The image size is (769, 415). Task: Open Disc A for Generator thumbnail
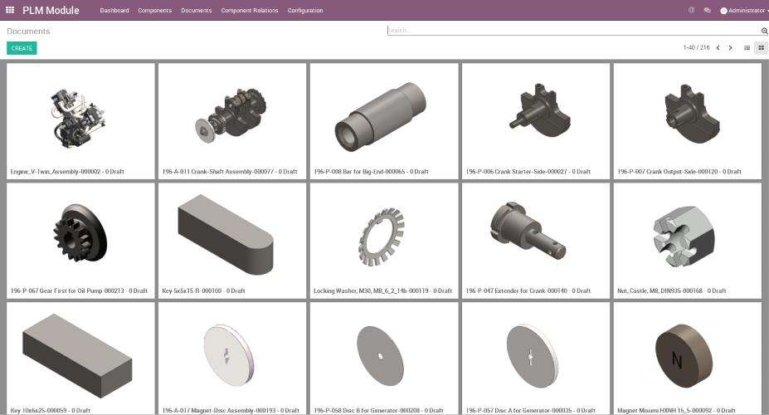point(532,354)
